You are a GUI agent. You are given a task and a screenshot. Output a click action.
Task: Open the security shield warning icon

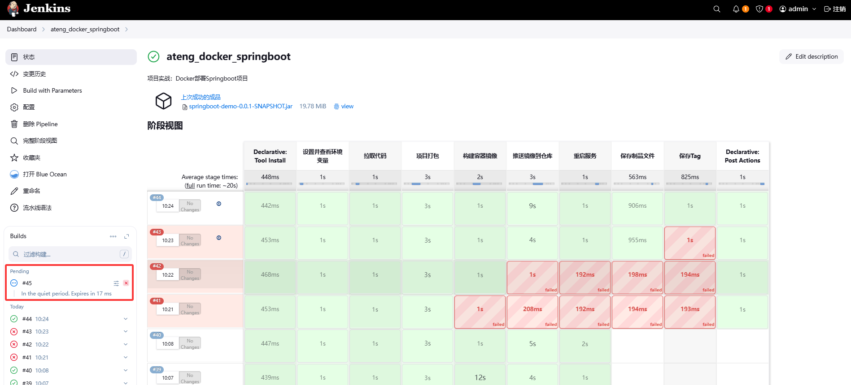pyautogui.click(x=759, y=9)
